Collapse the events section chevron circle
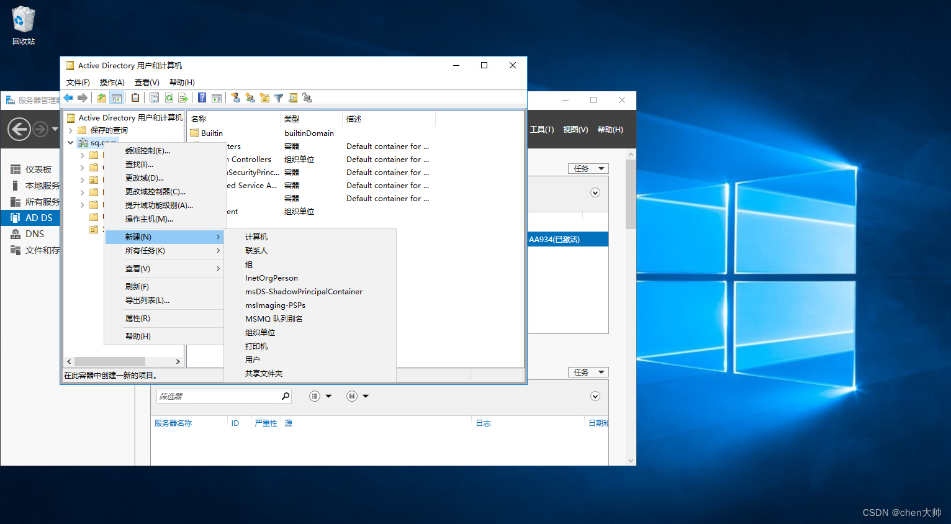 tap(595, 396)
